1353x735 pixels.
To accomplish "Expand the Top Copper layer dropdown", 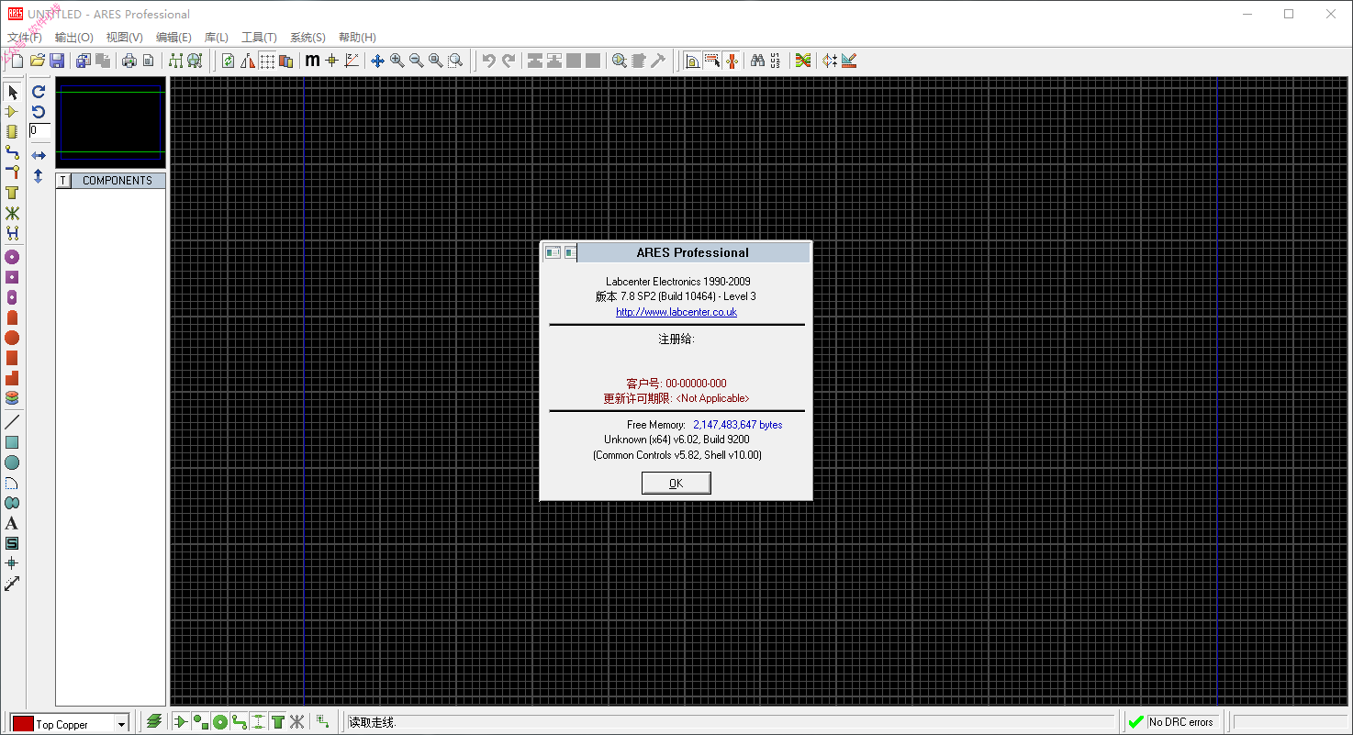I will click(x=121, y=724).
